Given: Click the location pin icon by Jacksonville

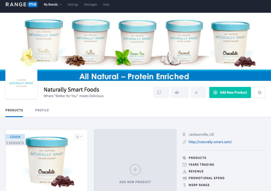Looking at the screenshot, I should (184, 134).
